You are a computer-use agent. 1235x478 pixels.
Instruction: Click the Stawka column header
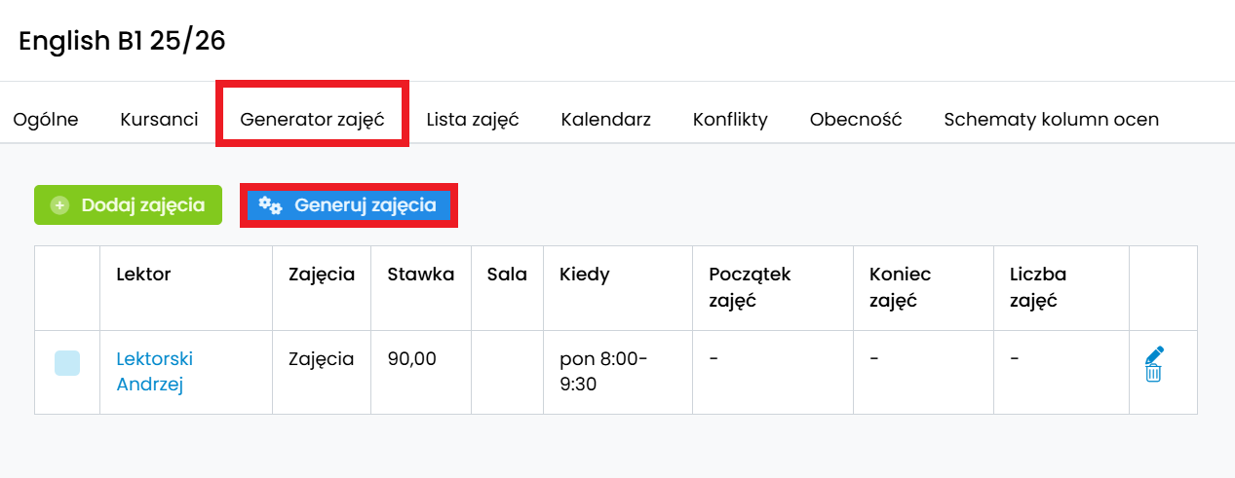(420, 275)
